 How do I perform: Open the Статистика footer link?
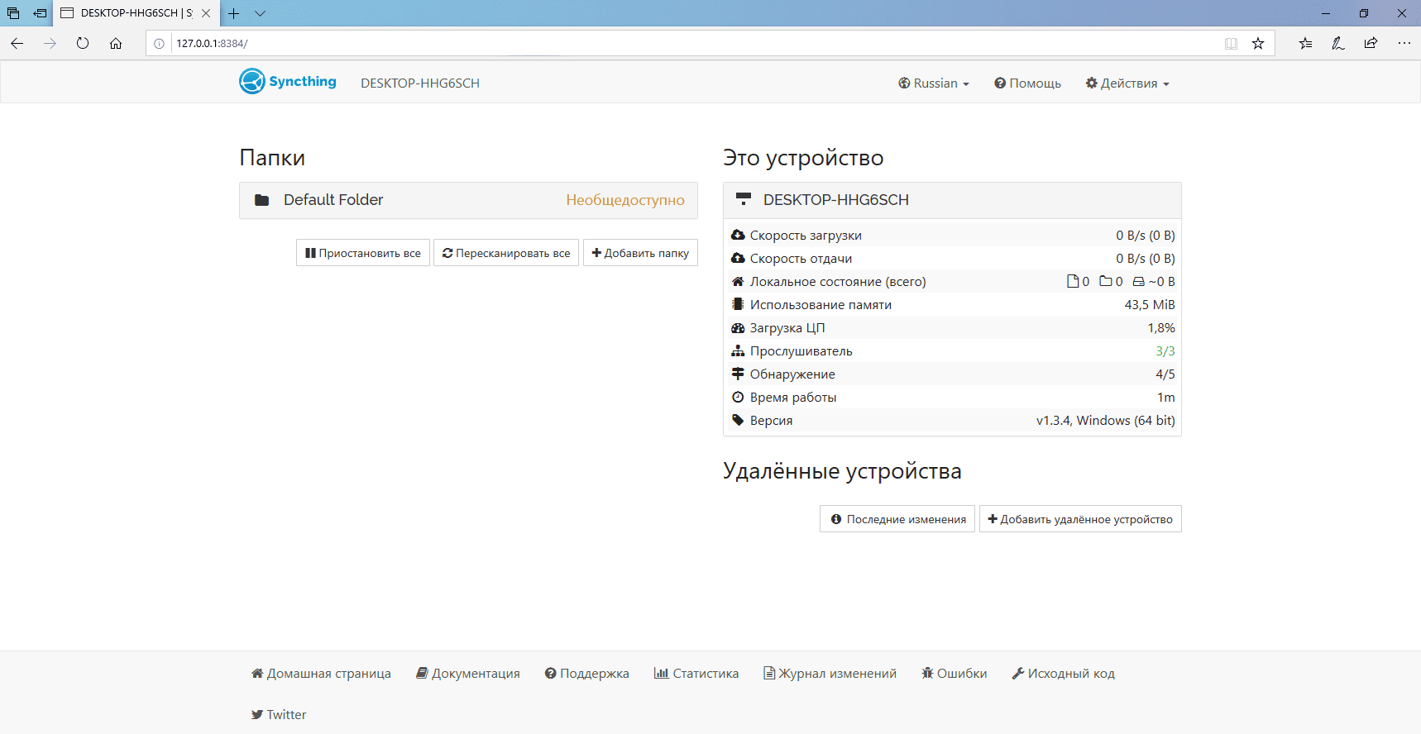coord(696,674)
